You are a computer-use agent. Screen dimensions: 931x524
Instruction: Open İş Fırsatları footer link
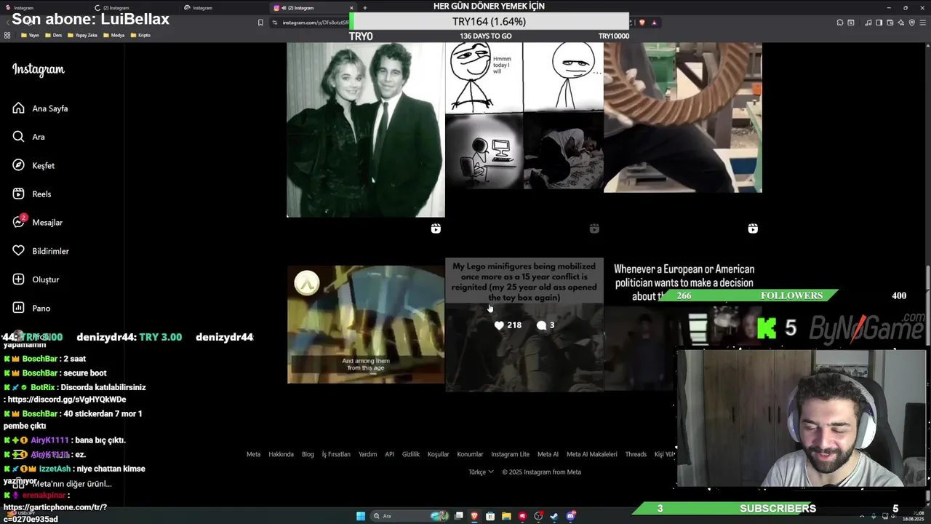pyautogui.click(x=336, y=454)
